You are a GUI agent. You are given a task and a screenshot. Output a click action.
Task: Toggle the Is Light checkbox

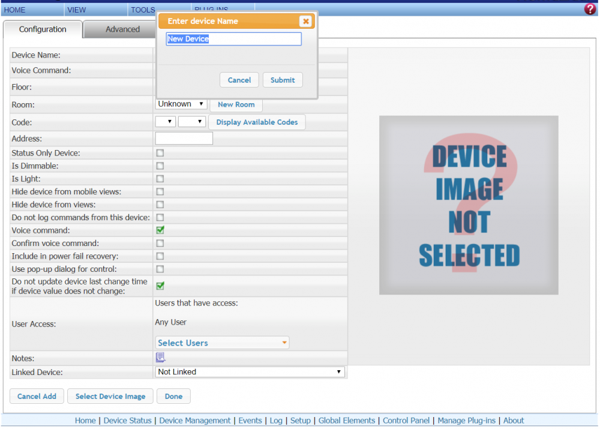160,179
